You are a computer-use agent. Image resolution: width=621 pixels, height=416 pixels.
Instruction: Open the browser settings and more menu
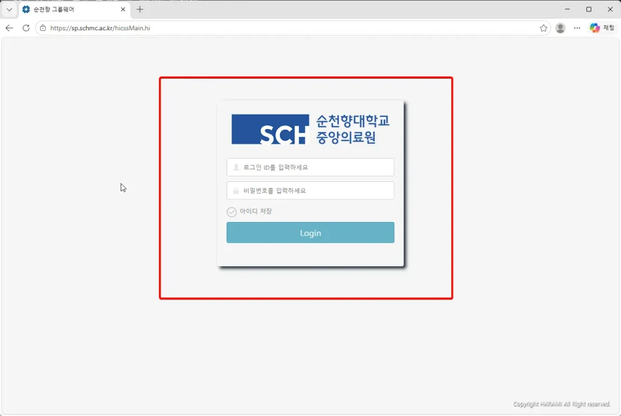coord(577,28)
